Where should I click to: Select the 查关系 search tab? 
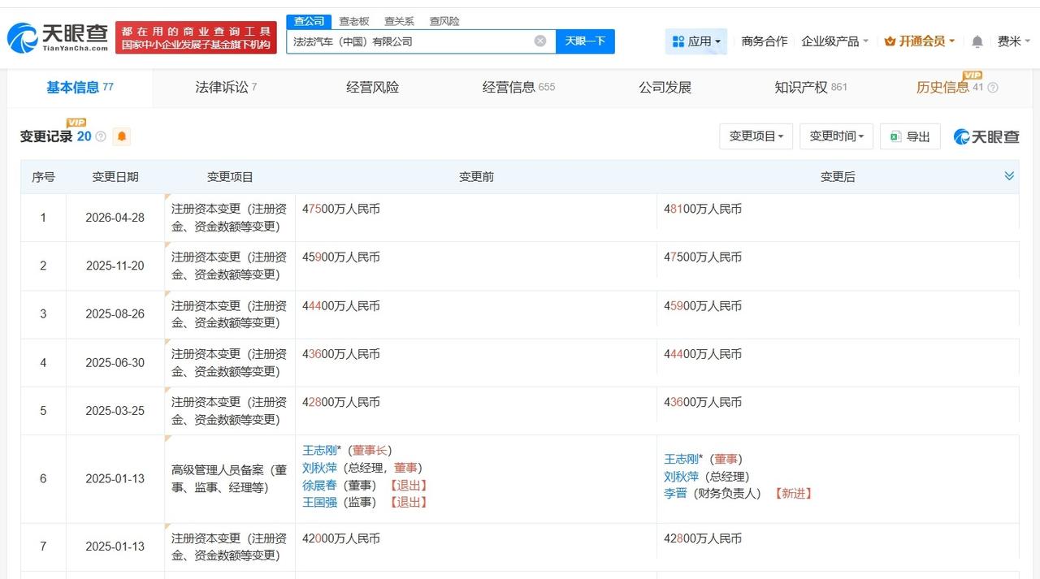[x=399, y=21]
